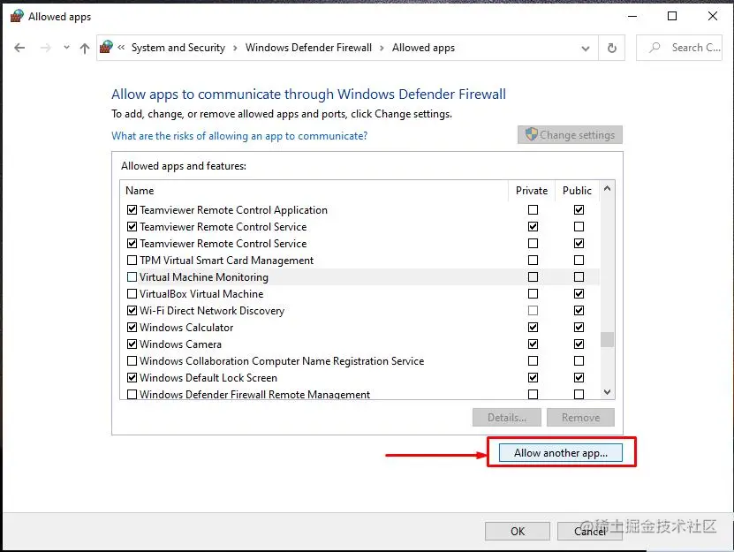Expand the address bar history dropdown

pyautogui.click(x=585, y=49)
